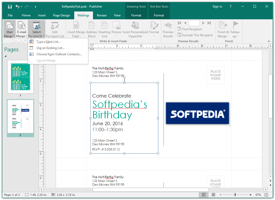Go to first record arrow
Viewport: 275px width, 200px height.
(179, 23)
